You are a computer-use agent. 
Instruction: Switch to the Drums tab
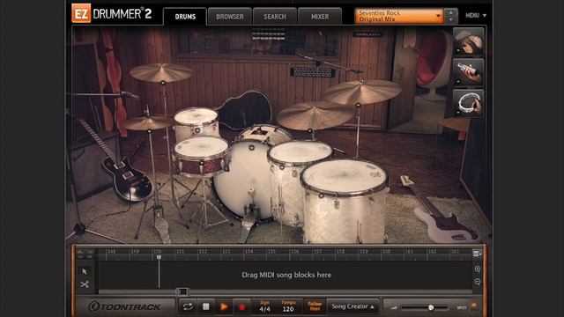(185, 17)
